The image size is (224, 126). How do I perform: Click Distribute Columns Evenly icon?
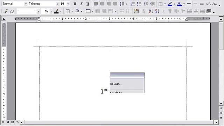128,11
